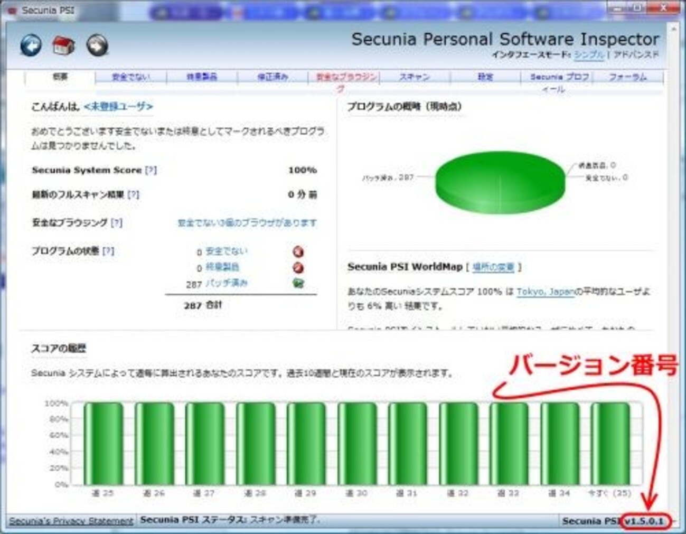Select the week 32 score bar
The height and width of the screenshot is (534, 686).
458,444
